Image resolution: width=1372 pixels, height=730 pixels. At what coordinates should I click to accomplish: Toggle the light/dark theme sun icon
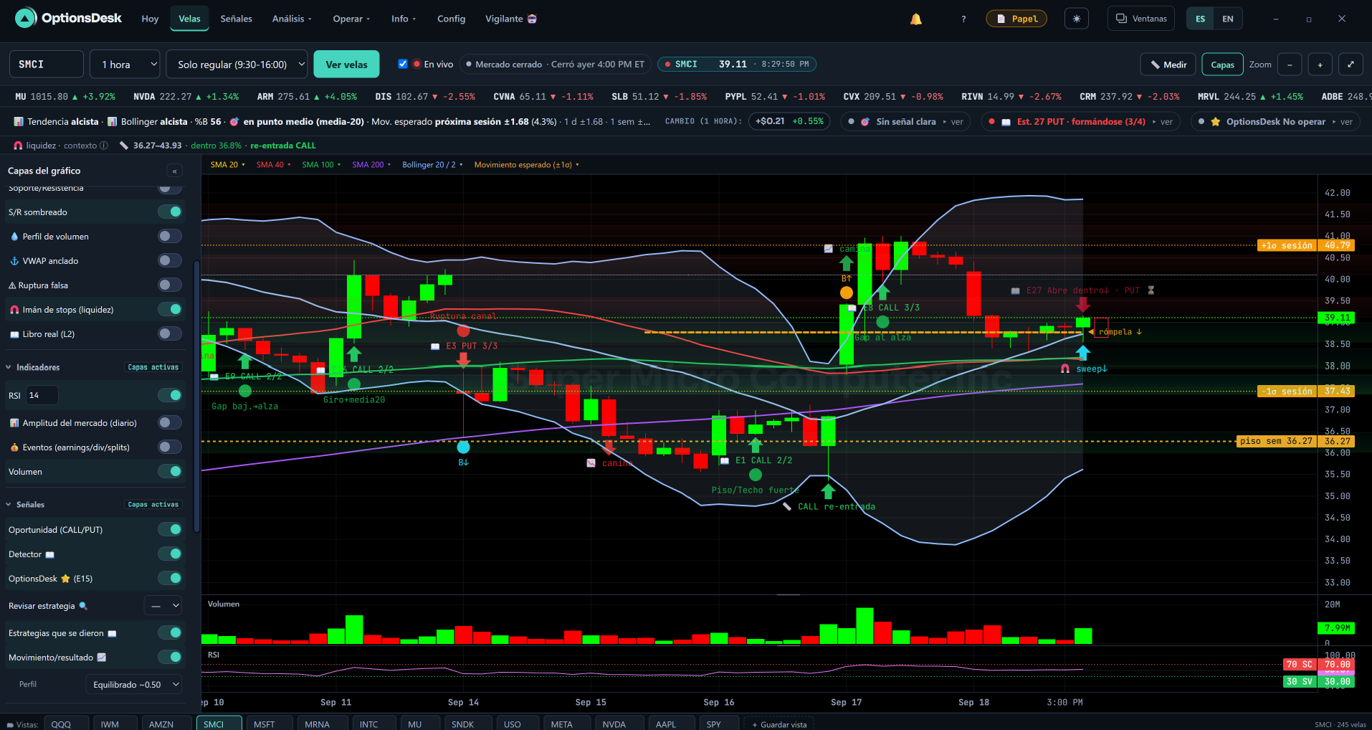click(x=1077, y=19)
